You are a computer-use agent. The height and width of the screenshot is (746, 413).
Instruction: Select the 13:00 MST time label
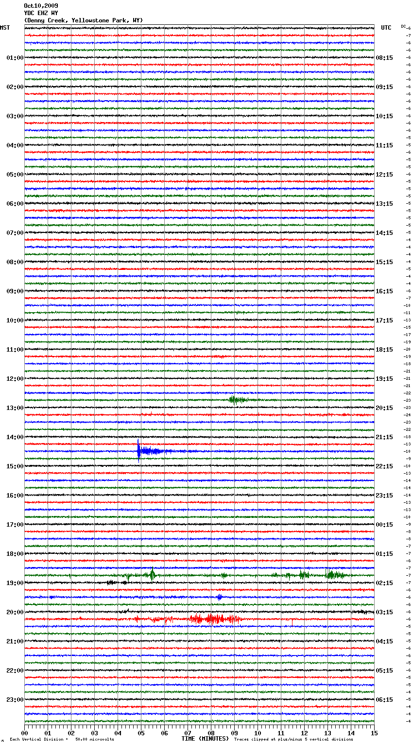coord(15,408)
